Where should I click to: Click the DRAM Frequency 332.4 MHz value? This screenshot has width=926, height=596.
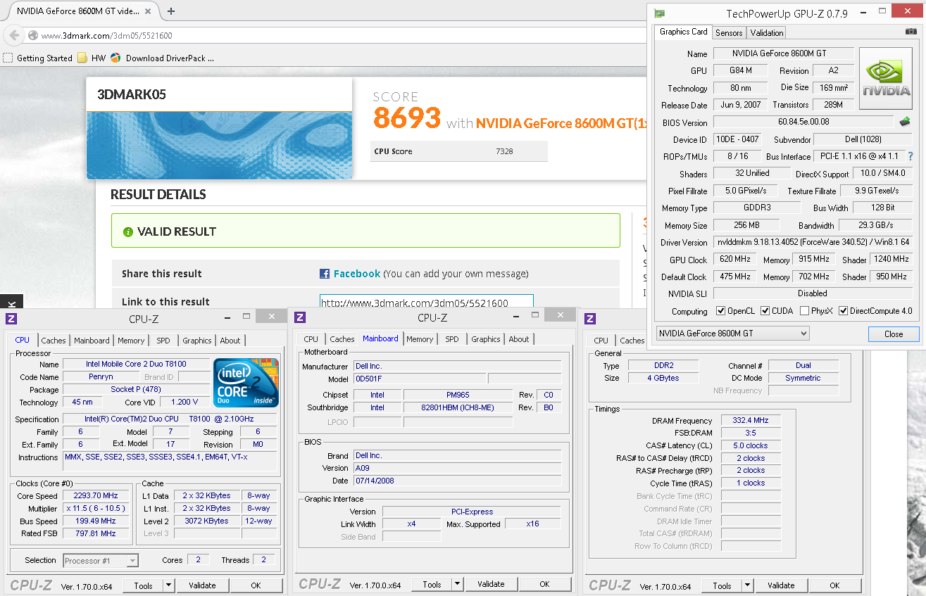(x=750, y=420)
